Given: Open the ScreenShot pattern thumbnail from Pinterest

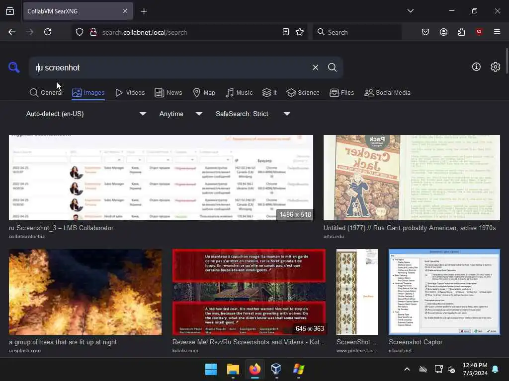Looking at the screenshot, I should click(357, 292).
